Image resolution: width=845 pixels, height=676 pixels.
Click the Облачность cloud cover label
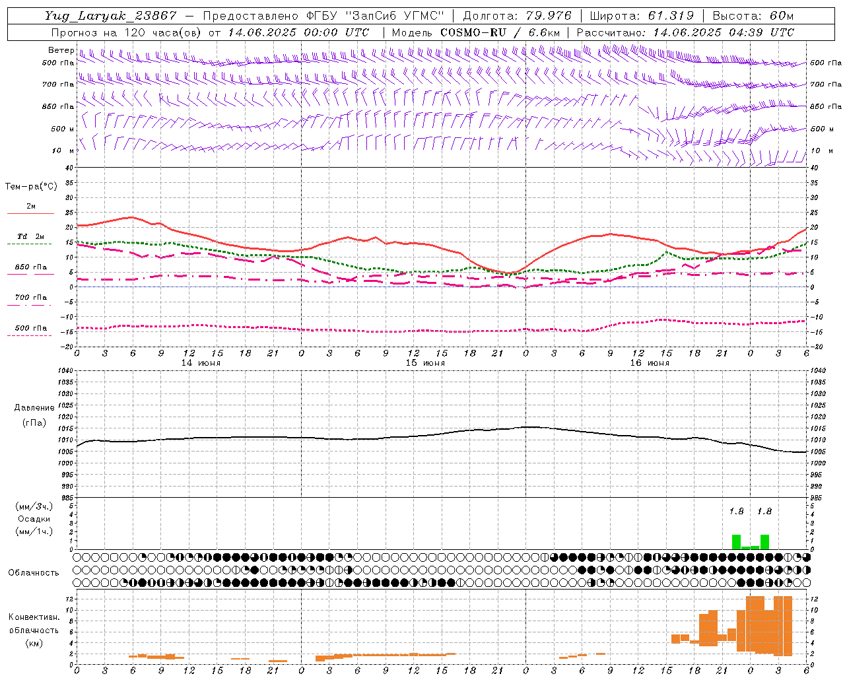(x=34, y=573)
